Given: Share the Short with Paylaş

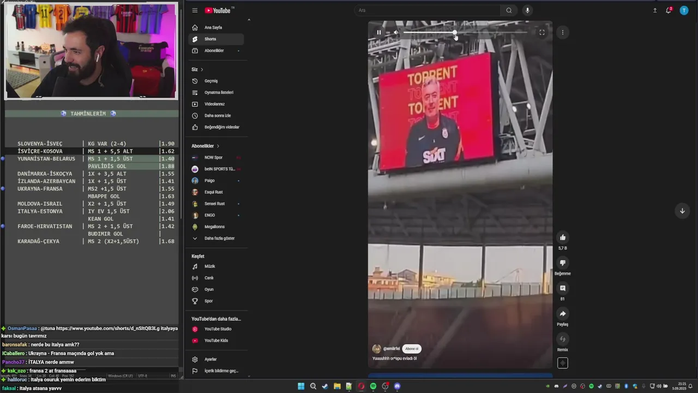Looking at the screenshot, I should coord(563,313).
